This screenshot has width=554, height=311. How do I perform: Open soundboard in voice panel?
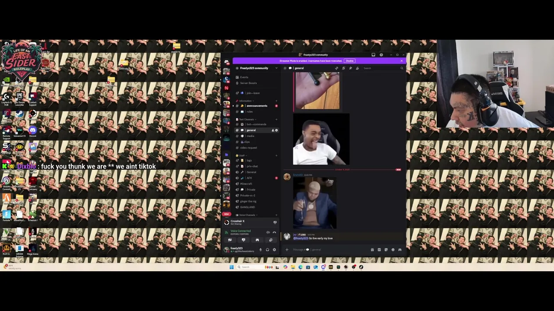(271, 240)
